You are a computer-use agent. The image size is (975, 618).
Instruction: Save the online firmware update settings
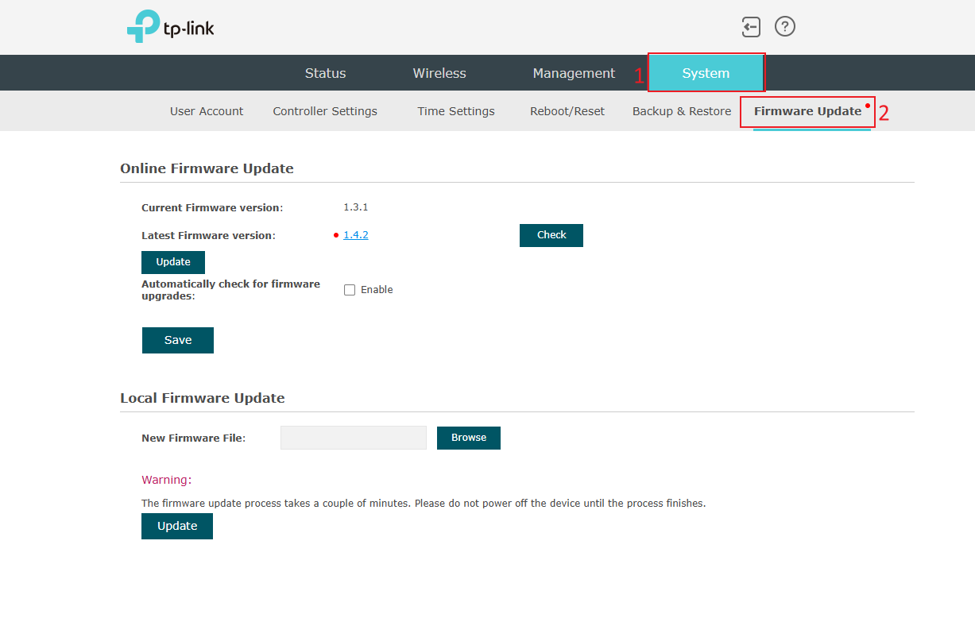pos(178,340)
